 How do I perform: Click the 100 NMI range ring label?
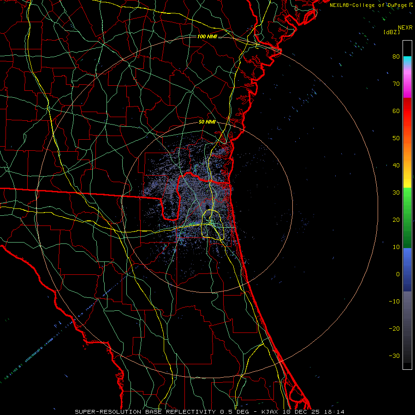(207, 36)
